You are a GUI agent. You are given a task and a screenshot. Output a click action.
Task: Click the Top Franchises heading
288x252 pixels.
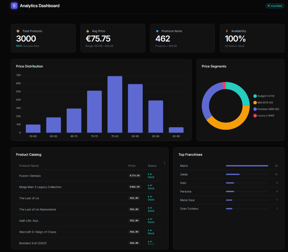[190, 155]
